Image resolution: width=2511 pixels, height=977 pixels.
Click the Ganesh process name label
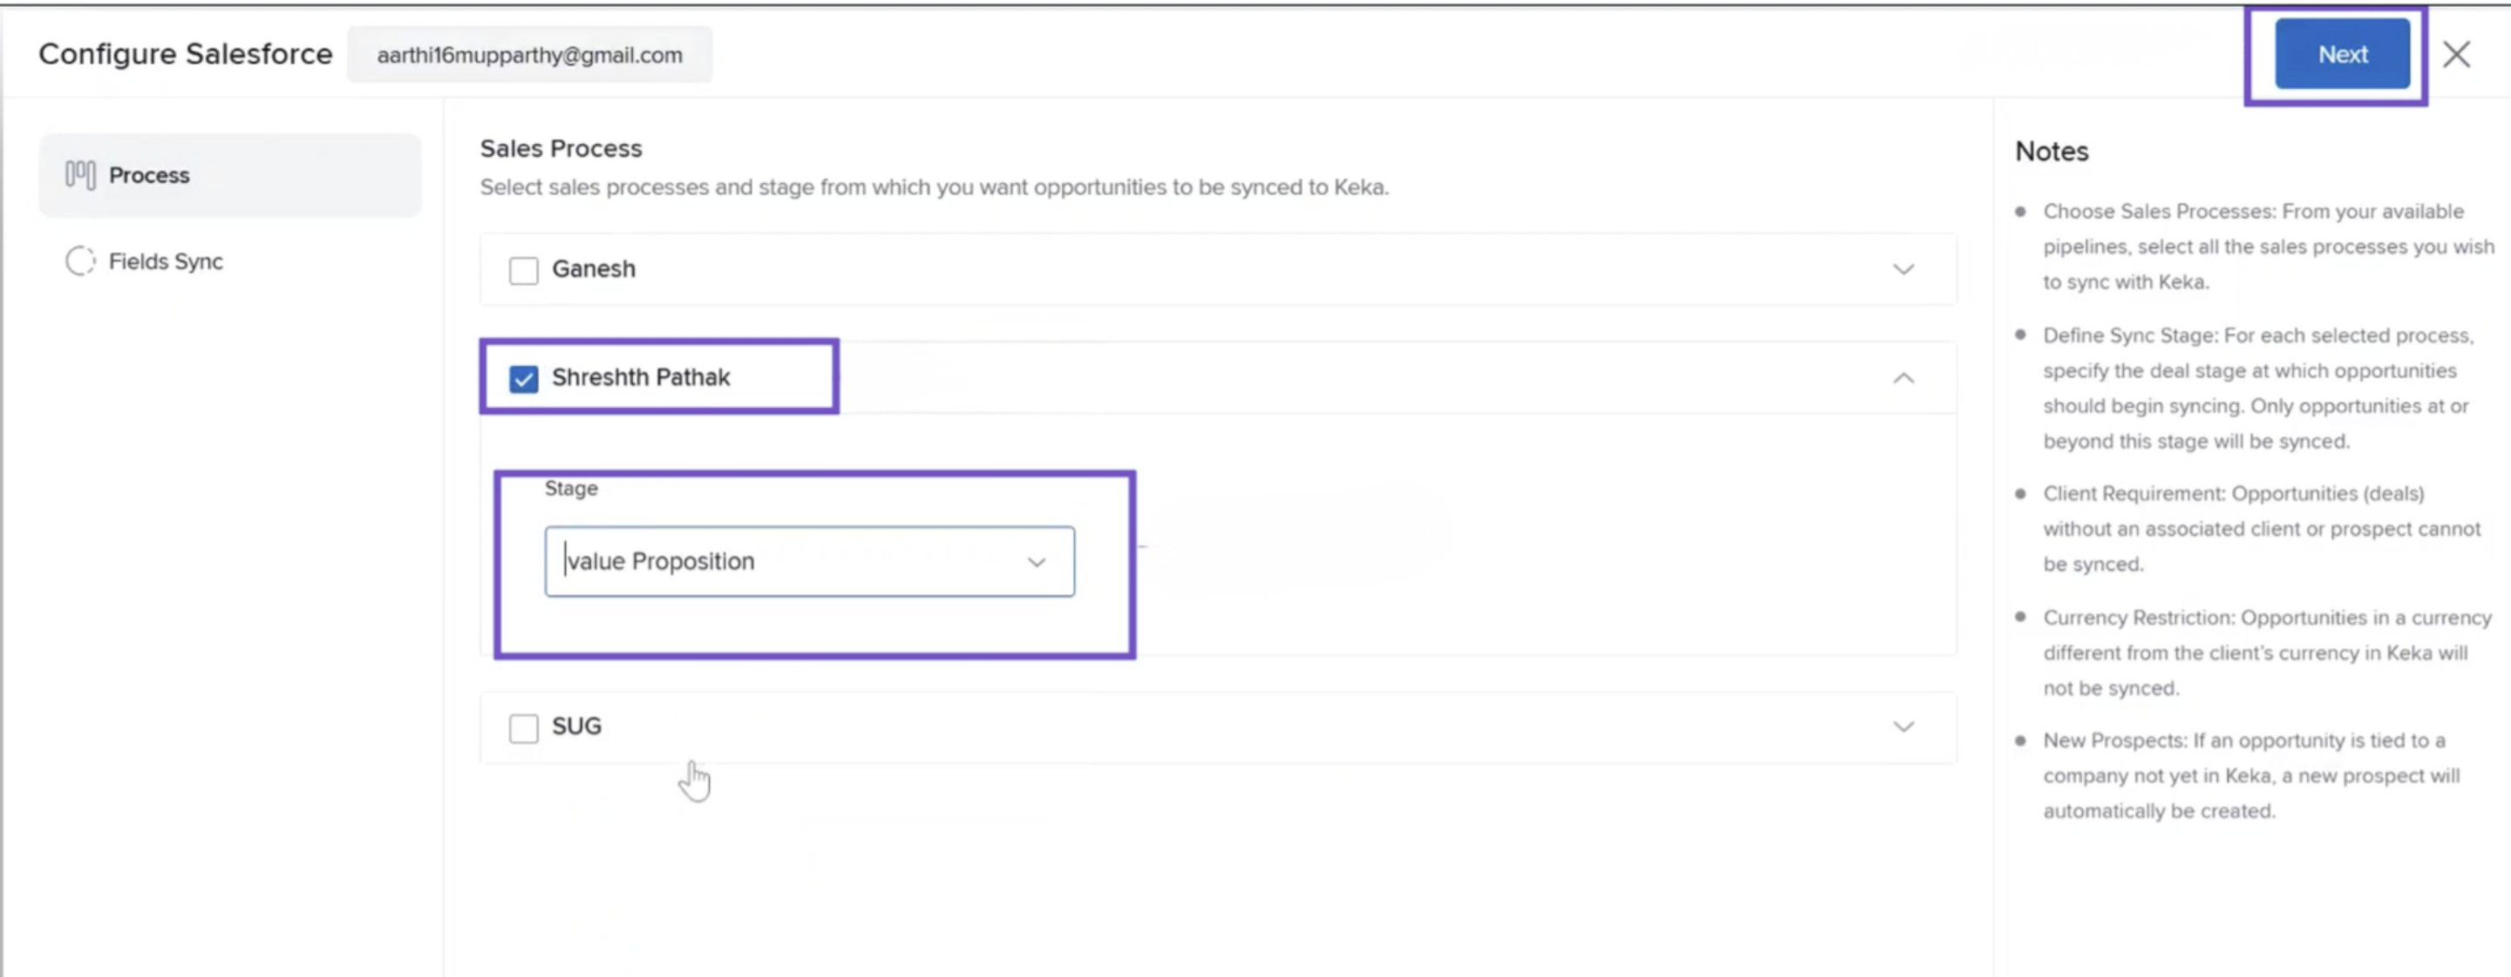coord(594,268)
